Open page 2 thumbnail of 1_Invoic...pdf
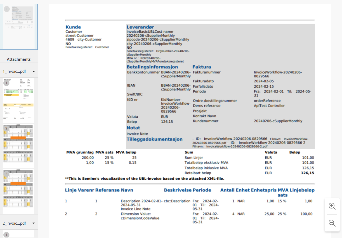This screenshot has height=238, width=342. (x=18, y=146)
